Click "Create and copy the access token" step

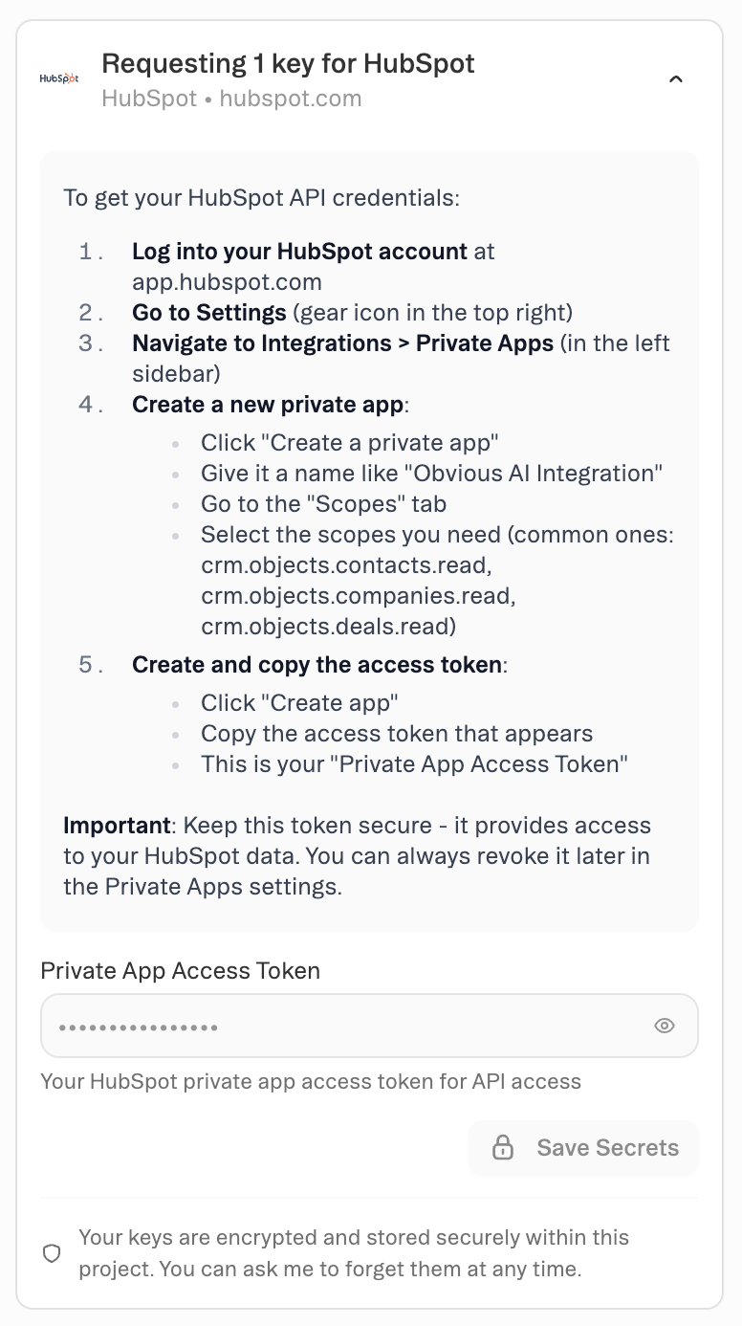click(316, 665)
